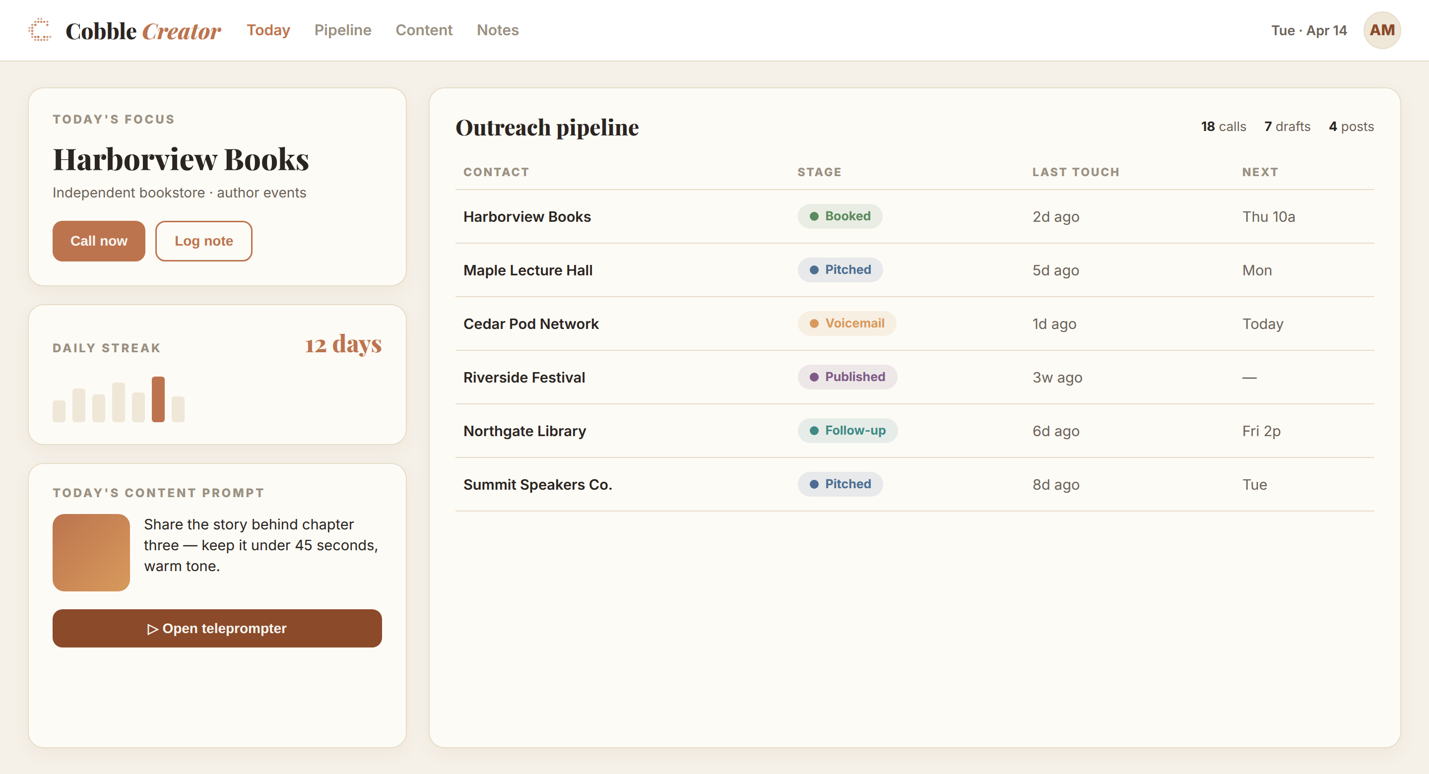
Task: Open the Notes tab
Action: coord(498,30)
